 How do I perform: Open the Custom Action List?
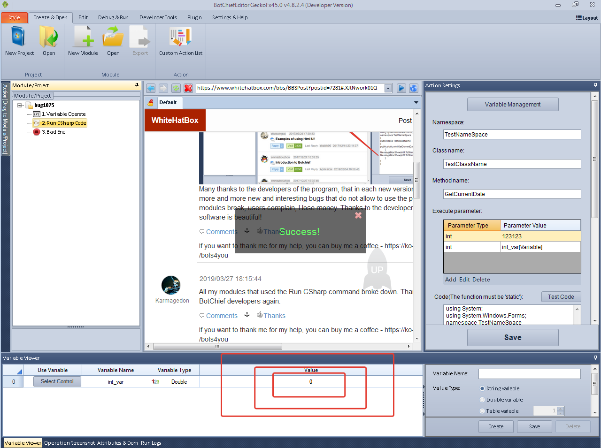click(x=180, y=38)
